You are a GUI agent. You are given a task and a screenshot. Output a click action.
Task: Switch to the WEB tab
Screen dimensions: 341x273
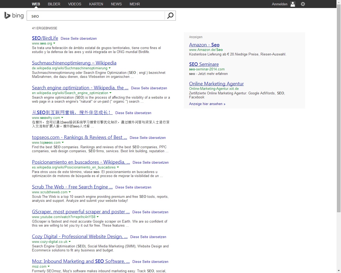(36, 4)
